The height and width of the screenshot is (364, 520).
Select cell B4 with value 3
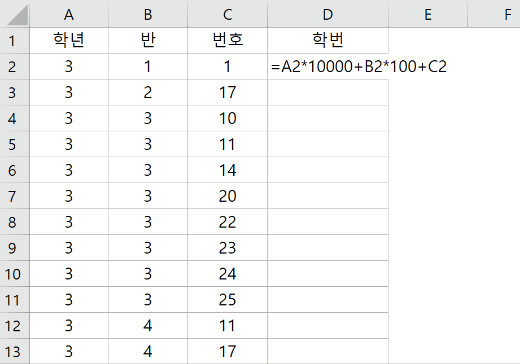point(148,118)
